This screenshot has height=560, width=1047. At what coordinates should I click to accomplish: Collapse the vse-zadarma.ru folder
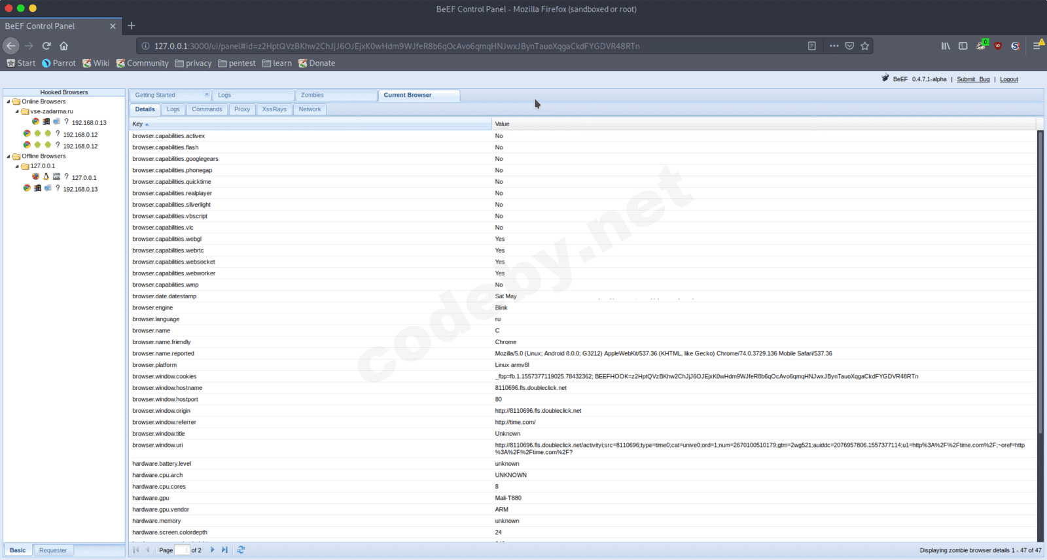(x=17, y=112)
